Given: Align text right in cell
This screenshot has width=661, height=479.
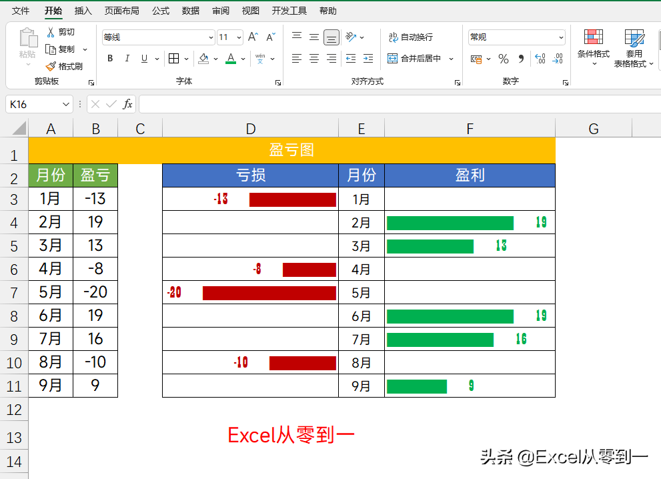Looking at the screenshot, I should click(x=332, y=59).
